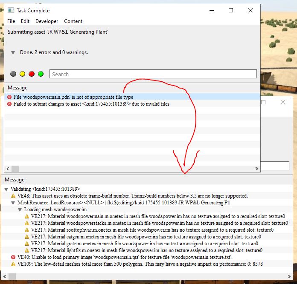Click warning icon on rooftophvac.m.onetex row
297x284 pixels.
coord(27,230)
